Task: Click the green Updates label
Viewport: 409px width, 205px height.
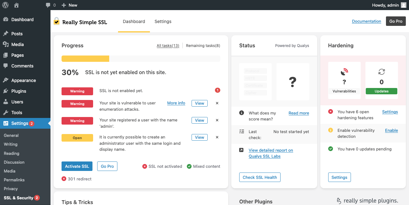Action: tap(382, 91)
